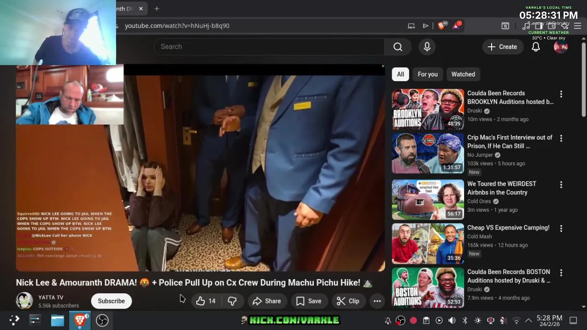Screen dimensions: 587x330
Task: Open the screen brightness tray icon
Action: click(477, 320)
